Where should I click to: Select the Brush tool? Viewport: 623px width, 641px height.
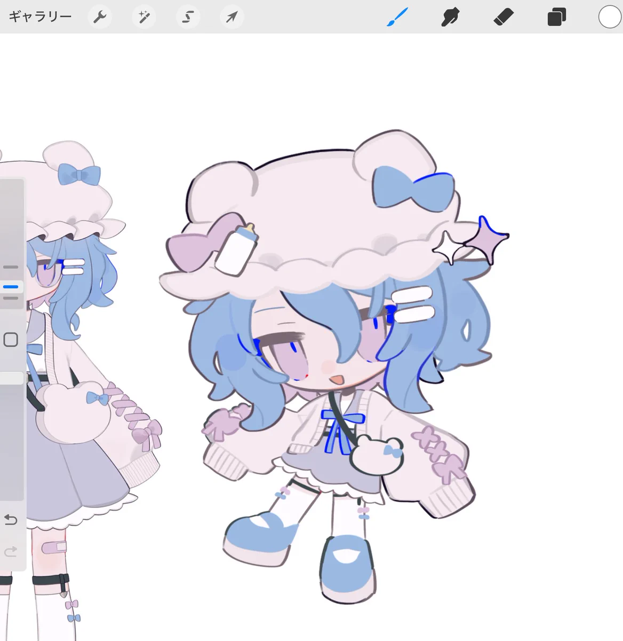[x=397, y=17]
